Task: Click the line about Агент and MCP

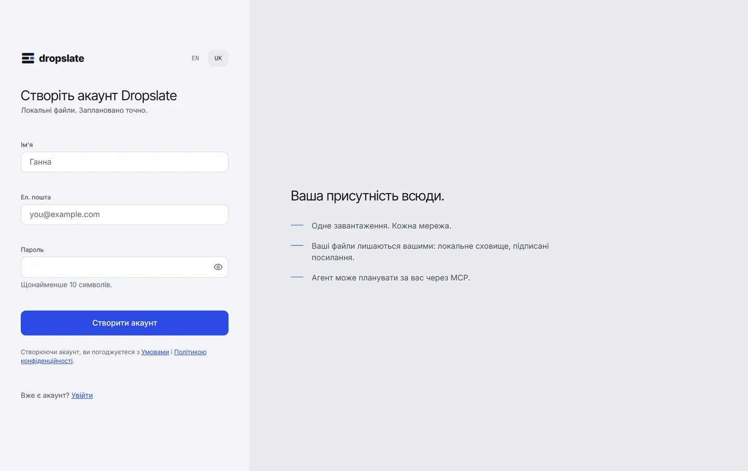Action: 391,278
